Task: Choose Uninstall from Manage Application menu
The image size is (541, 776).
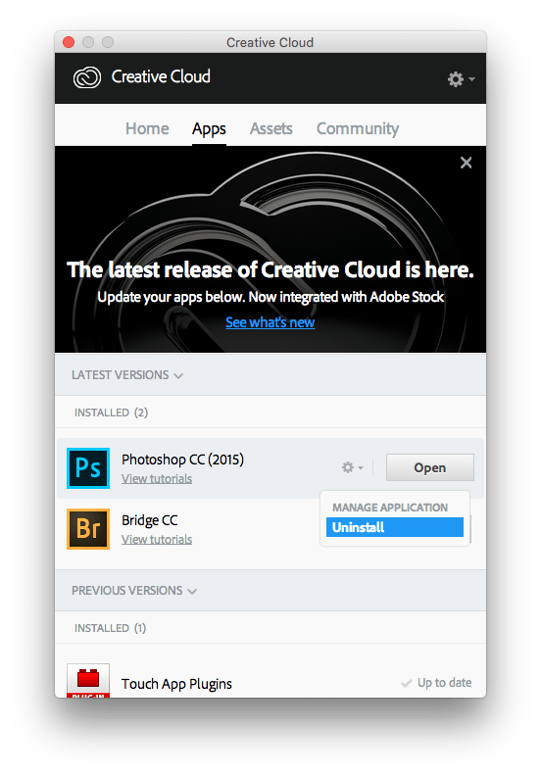Action: pos(395,527)
